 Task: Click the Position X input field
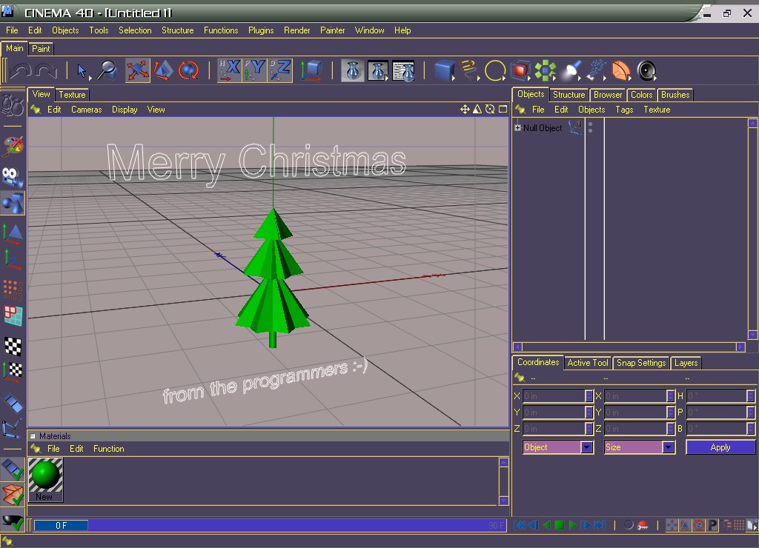(x=554, y=396)
